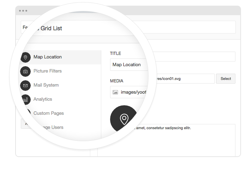Click the Analytics bar chart icon

point(25,99)
